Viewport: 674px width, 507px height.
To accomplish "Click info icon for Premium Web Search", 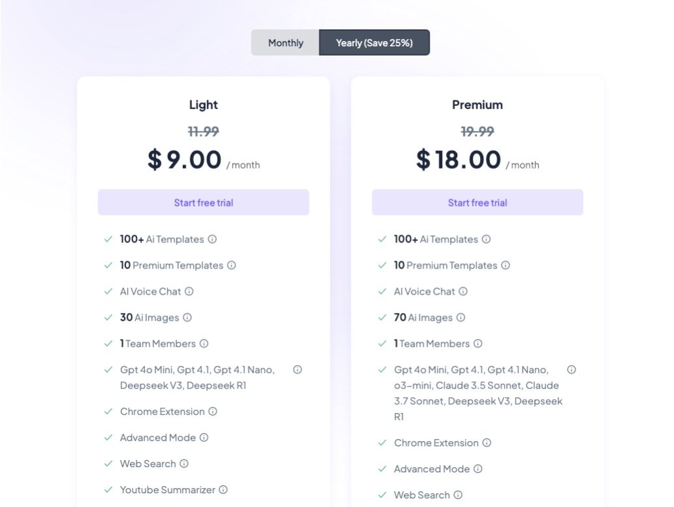I will pyautogui.click(x=458, y=495).
